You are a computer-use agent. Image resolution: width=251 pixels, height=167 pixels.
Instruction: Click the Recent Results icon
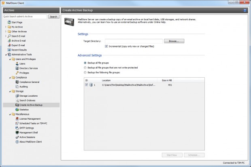coord(9,50)
